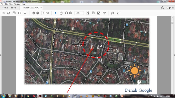175x98 pixels.
Task: Choose the Selection arrow tool
Action: (55, 13)
